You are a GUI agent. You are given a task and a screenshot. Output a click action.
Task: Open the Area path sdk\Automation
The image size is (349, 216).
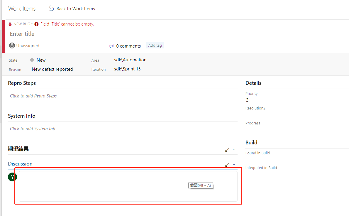[130, 60]
